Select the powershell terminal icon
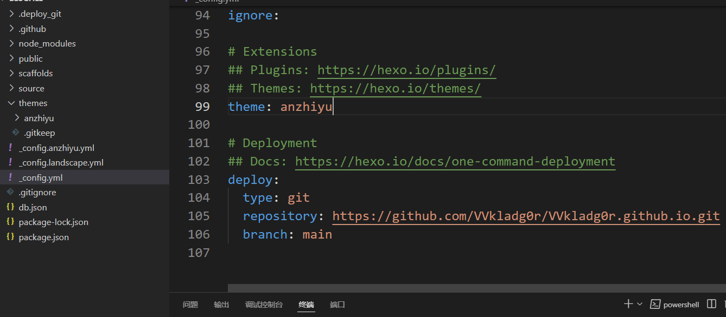This screenshot has width=726, height=317. coord(655,304)
